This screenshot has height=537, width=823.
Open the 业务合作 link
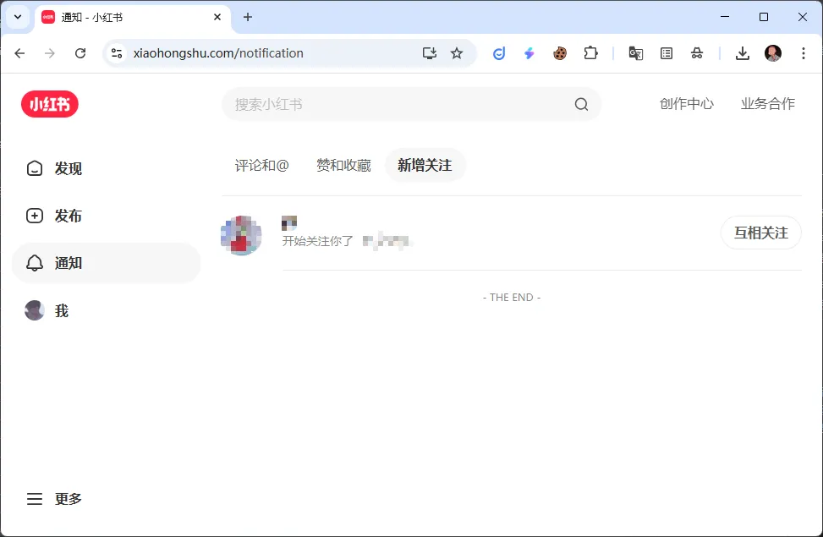pyautogui.click(x=767, y=104)
